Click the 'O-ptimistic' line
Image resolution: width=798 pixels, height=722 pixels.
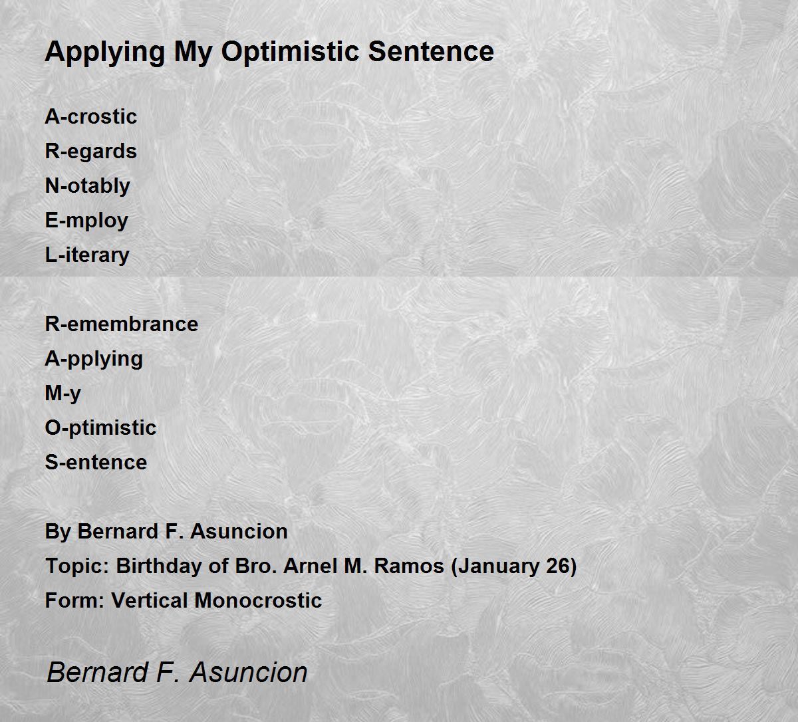[100, 427]
